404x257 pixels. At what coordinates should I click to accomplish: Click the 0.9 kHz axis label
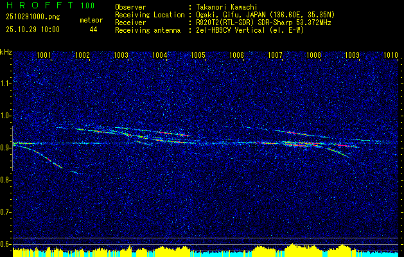(x=5, y=148)
